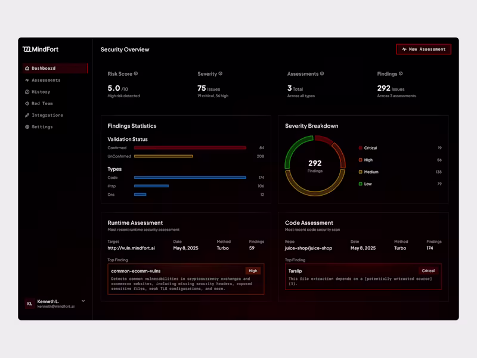Open the Integrations plug icon
The image size is (477, 358).
click(27, 115)
